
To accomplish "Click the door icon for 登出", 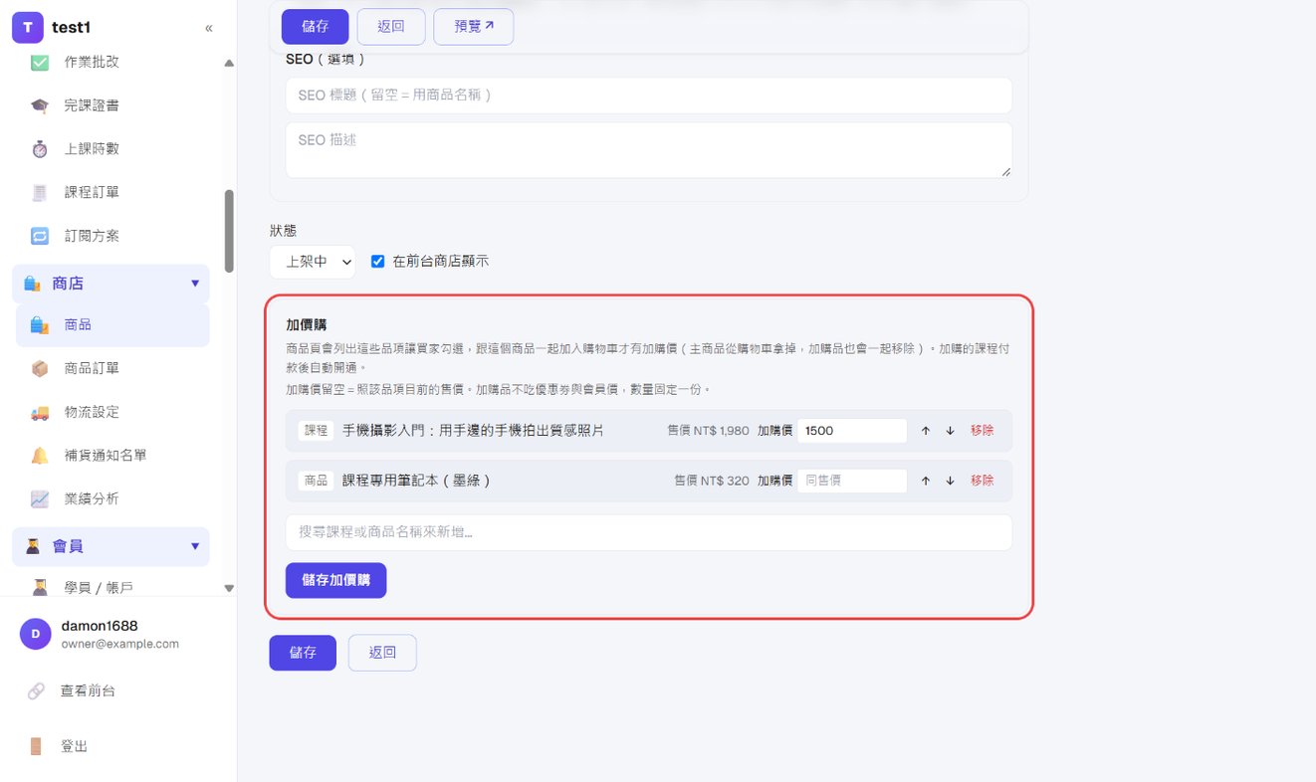I will 36,746.
